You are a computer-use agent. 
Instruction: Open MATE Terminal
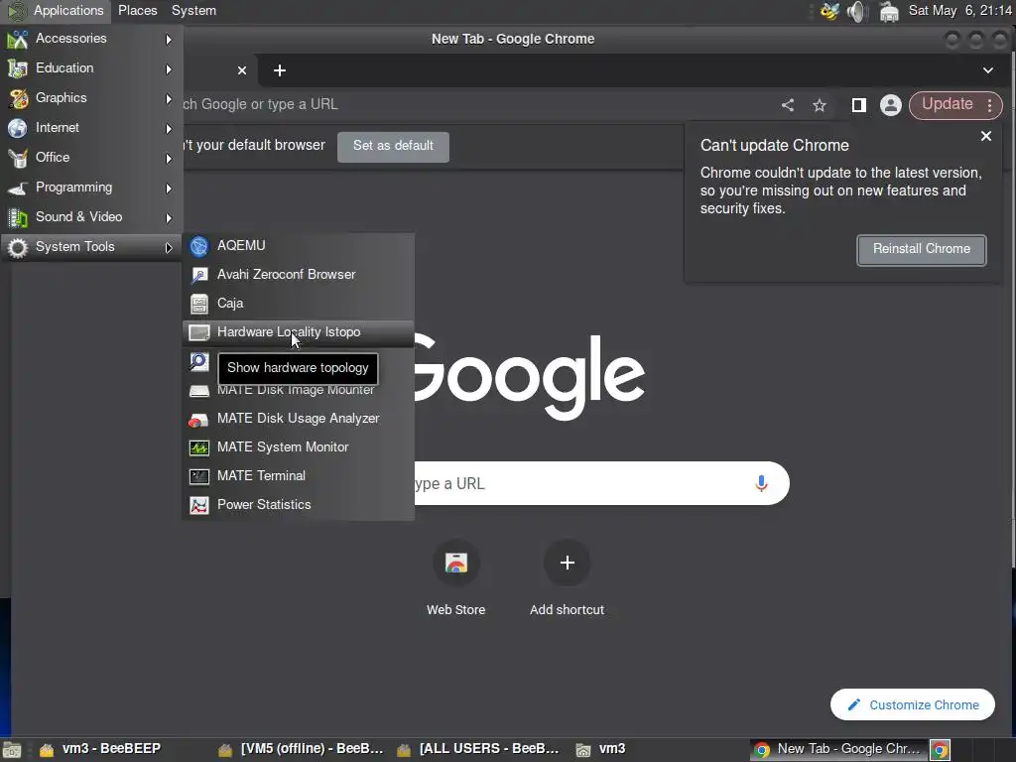point(298,475)
